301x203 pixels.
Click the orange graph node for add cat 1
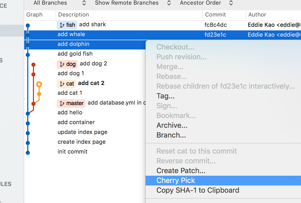(x=39, y=94)
